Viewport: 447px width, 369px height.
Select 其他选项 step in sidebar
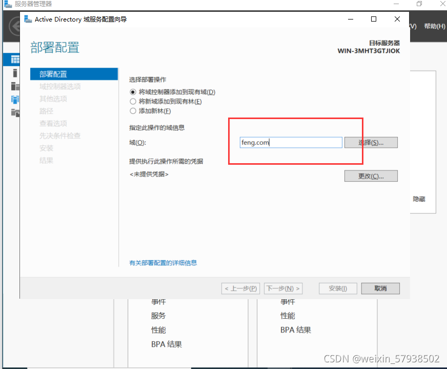[53, 99]
